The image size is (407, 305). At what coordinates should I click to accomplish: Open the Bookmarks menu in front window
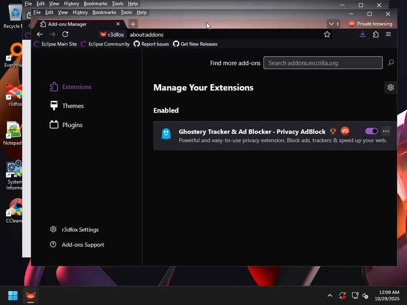[x=104, y=12]
